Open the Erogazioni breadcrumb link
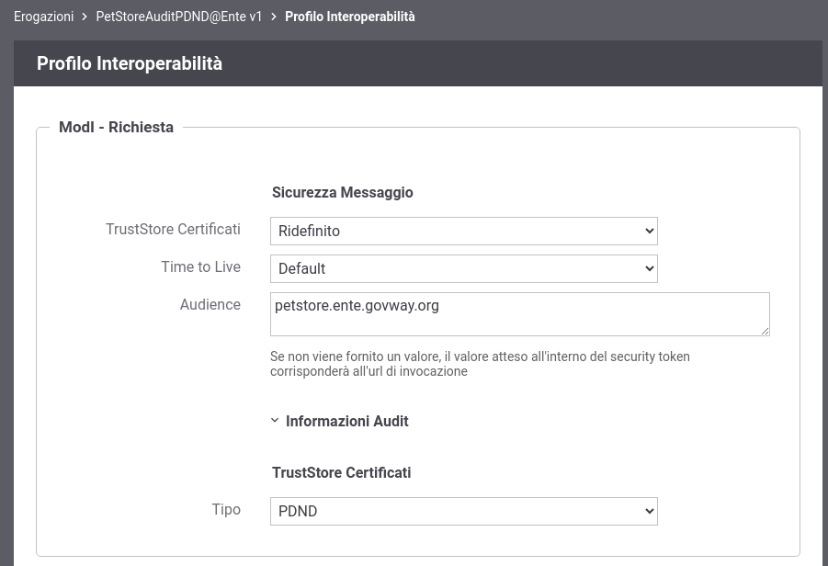Viewport: 828px width, 566px height. pyautogui.click(x=43, y=17)
